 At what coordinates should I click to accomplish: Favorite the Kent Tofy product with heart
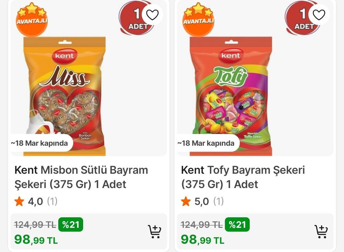coord(319,15)
